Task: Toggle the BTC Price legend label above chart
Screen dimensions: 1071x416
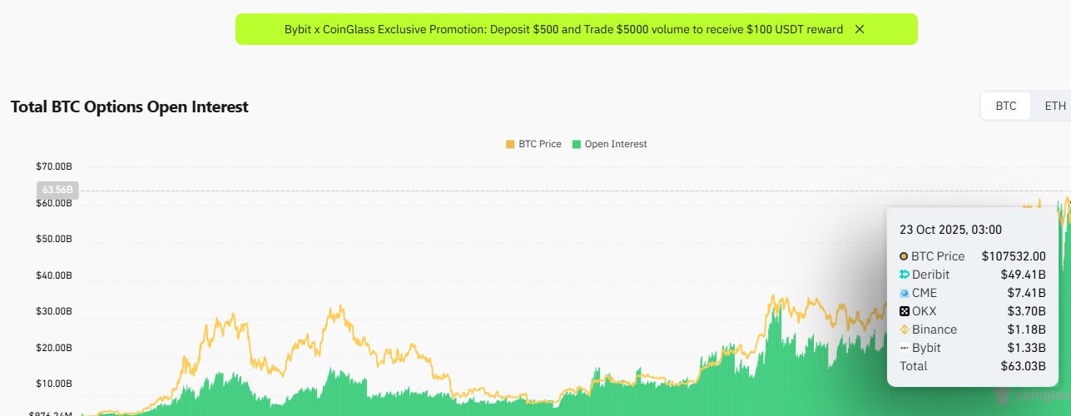Action: pyautogui.click(x=539, y=144)
